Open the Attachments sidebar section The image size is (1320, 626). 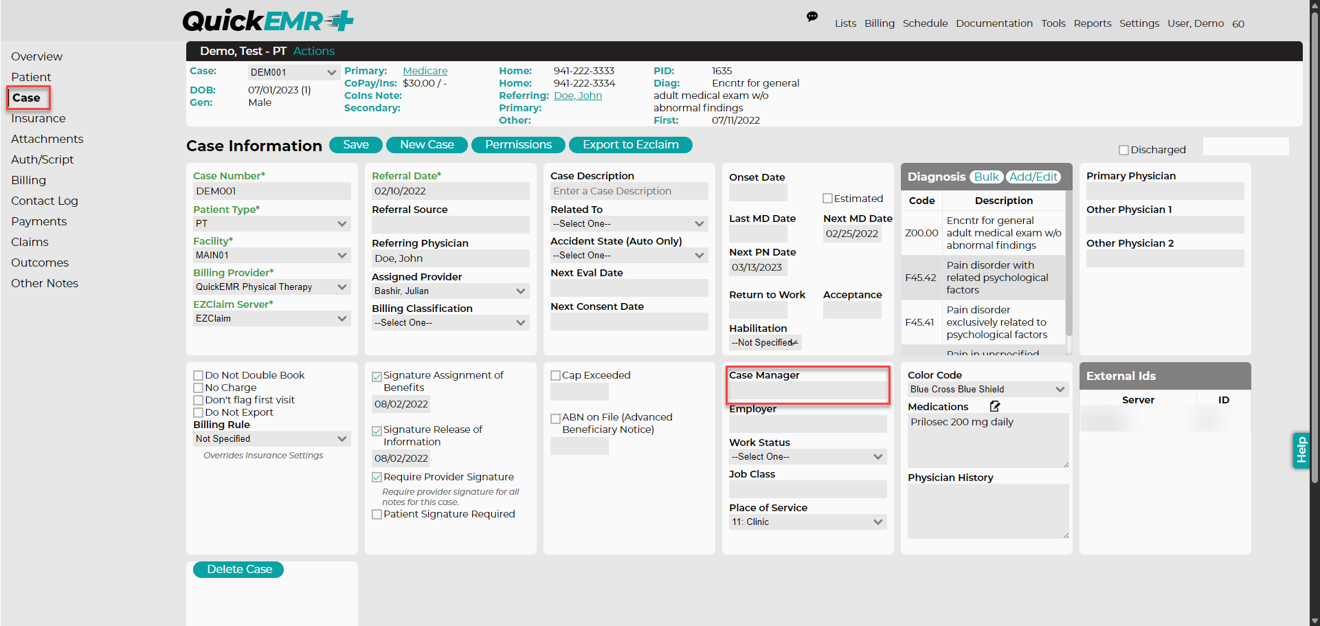[x=47, y=139]
